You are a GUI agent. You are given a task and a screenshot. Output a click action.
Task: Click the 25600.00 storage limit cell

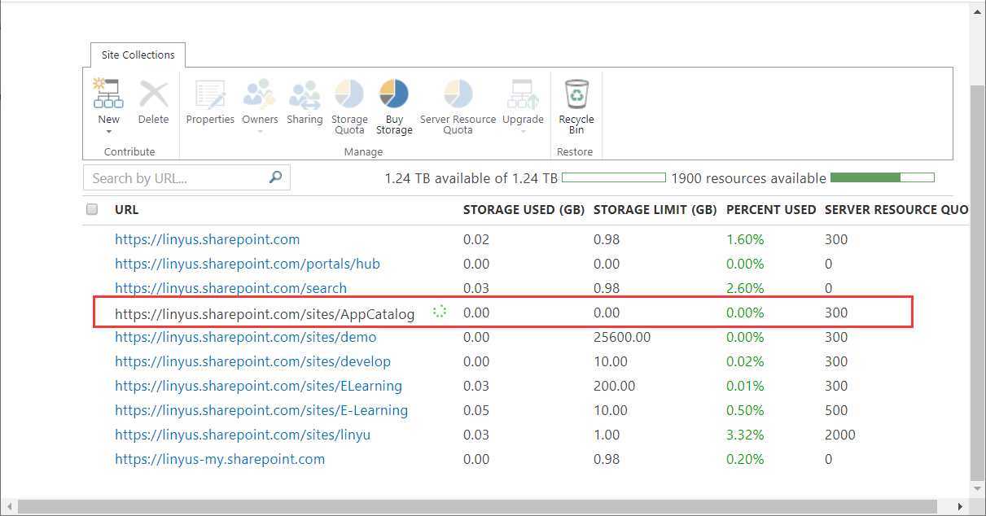click(x=622, y=337)
